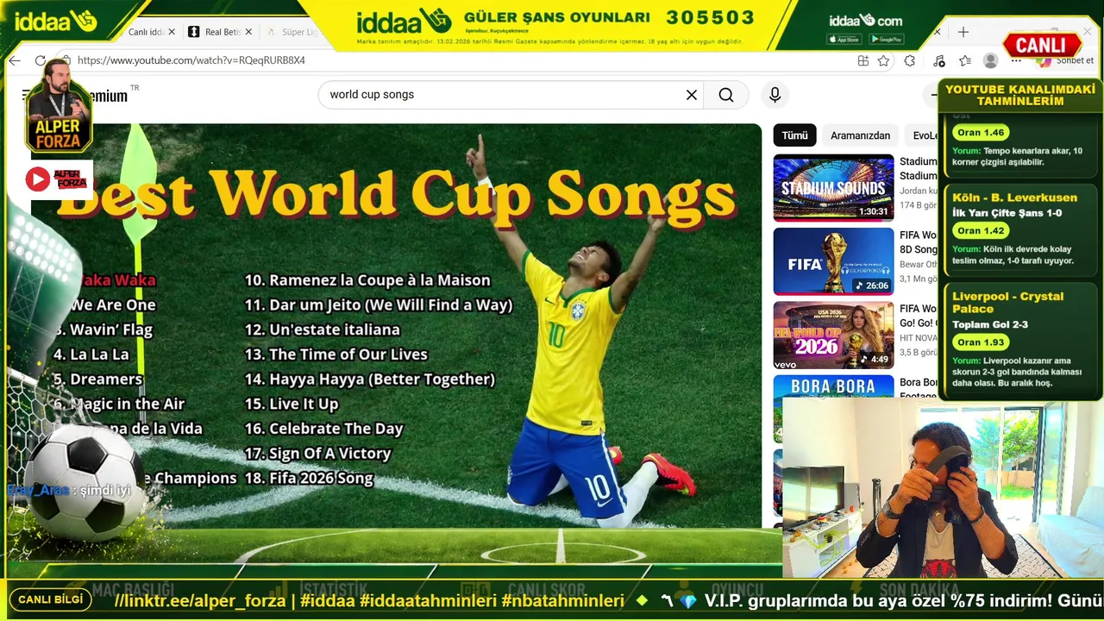Click the Köln - B. Leverkusen match title
Screen dimensions: 1104x621
tap(1014, 198)
